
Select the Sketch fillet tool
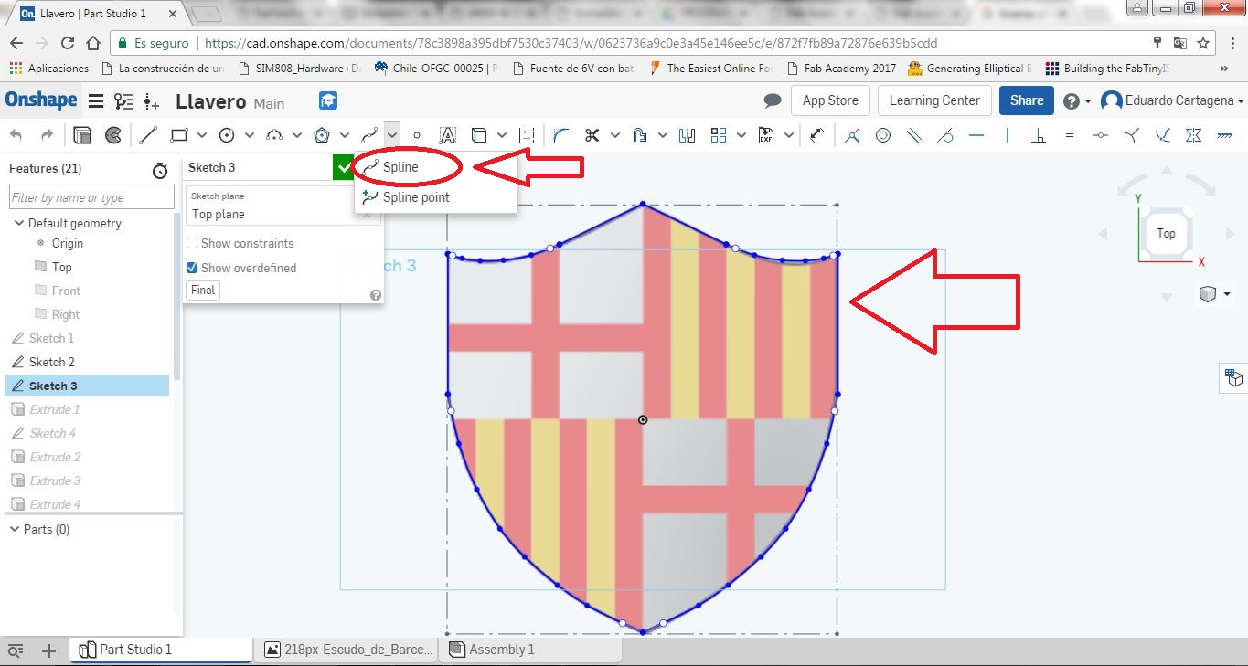click(x=560, y=135)
